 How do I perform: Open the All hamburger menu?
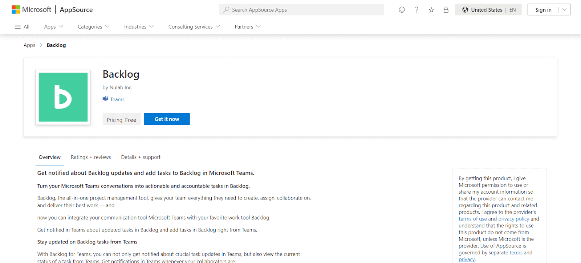click(x=22, y=27)
